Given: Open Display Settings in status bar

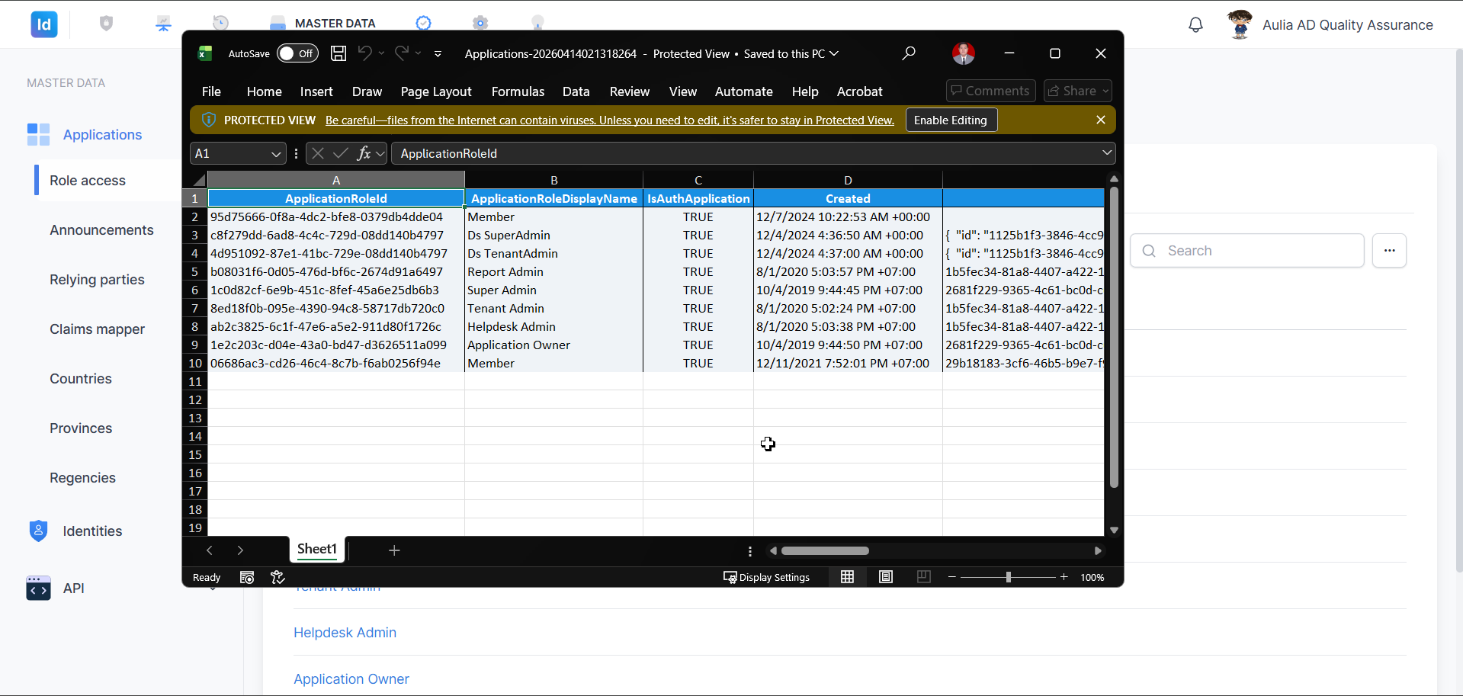Looking at the screenshot, I should 766,577.
